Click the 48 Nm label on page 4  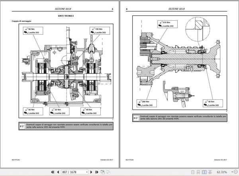point(213,103)
